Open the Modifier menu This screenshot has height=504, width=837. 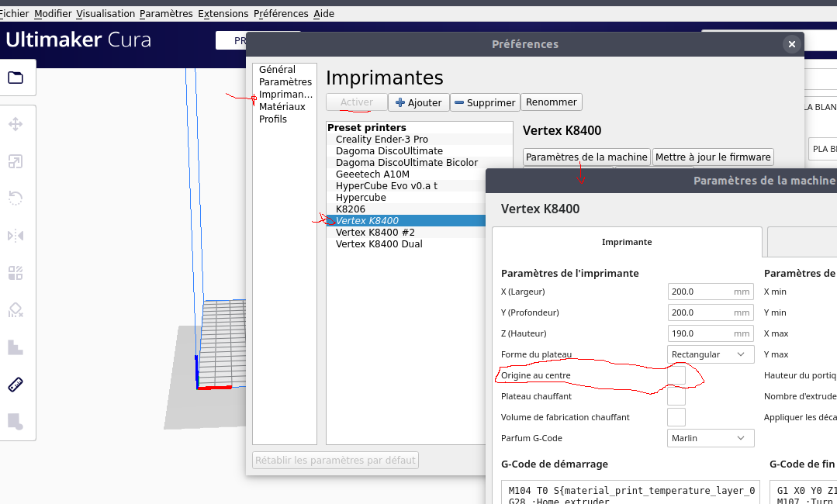point(53,14)
